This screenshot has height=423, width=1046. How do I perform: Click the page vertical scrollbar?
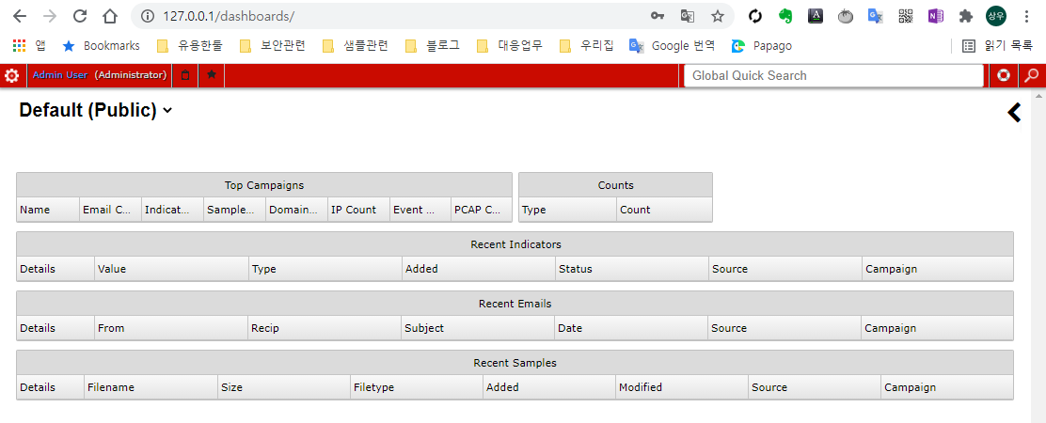tap(1038, 256)
